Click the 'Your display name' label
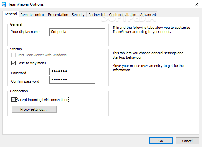Viewport: 202px width, 147px height. pyautogui.click(x=25, y=32)
